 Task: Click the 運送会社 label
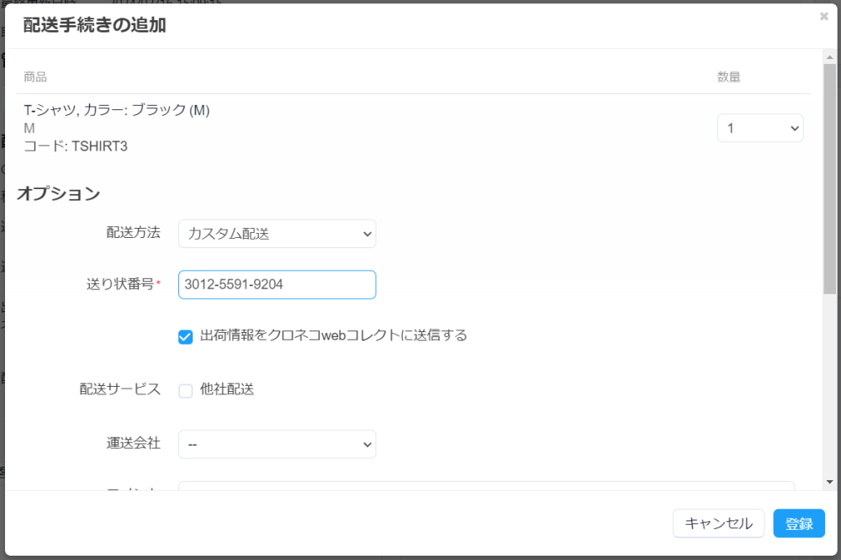pos(133,442)
